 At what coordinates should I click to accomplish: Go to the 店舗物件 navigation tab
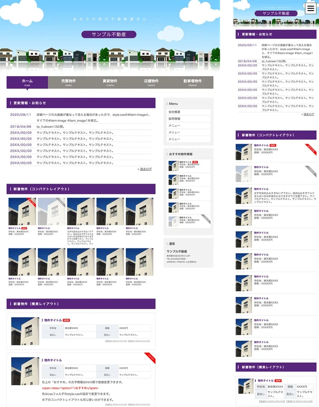point(152,82)
